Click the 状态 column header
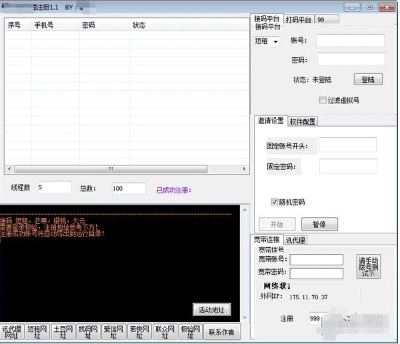This screenshot has height=344, width=400. (189, 25)
